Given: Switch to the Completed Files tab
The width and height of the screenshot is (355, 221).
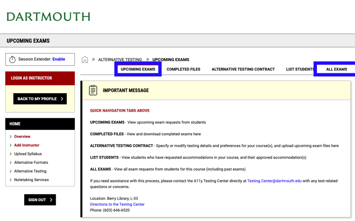Looking at the screenshot, I should [x=183, y=69].
